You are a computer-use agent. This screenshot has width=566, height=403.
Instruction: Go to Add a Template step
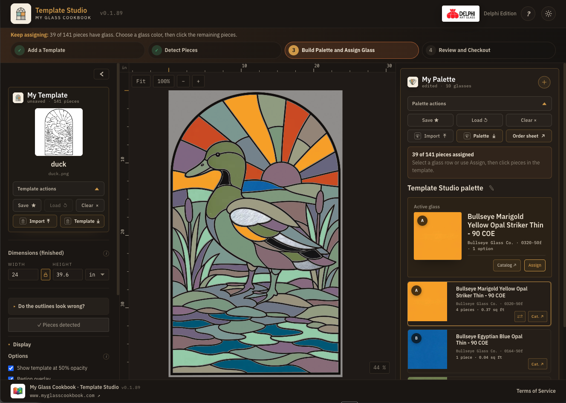click(78, 50)
